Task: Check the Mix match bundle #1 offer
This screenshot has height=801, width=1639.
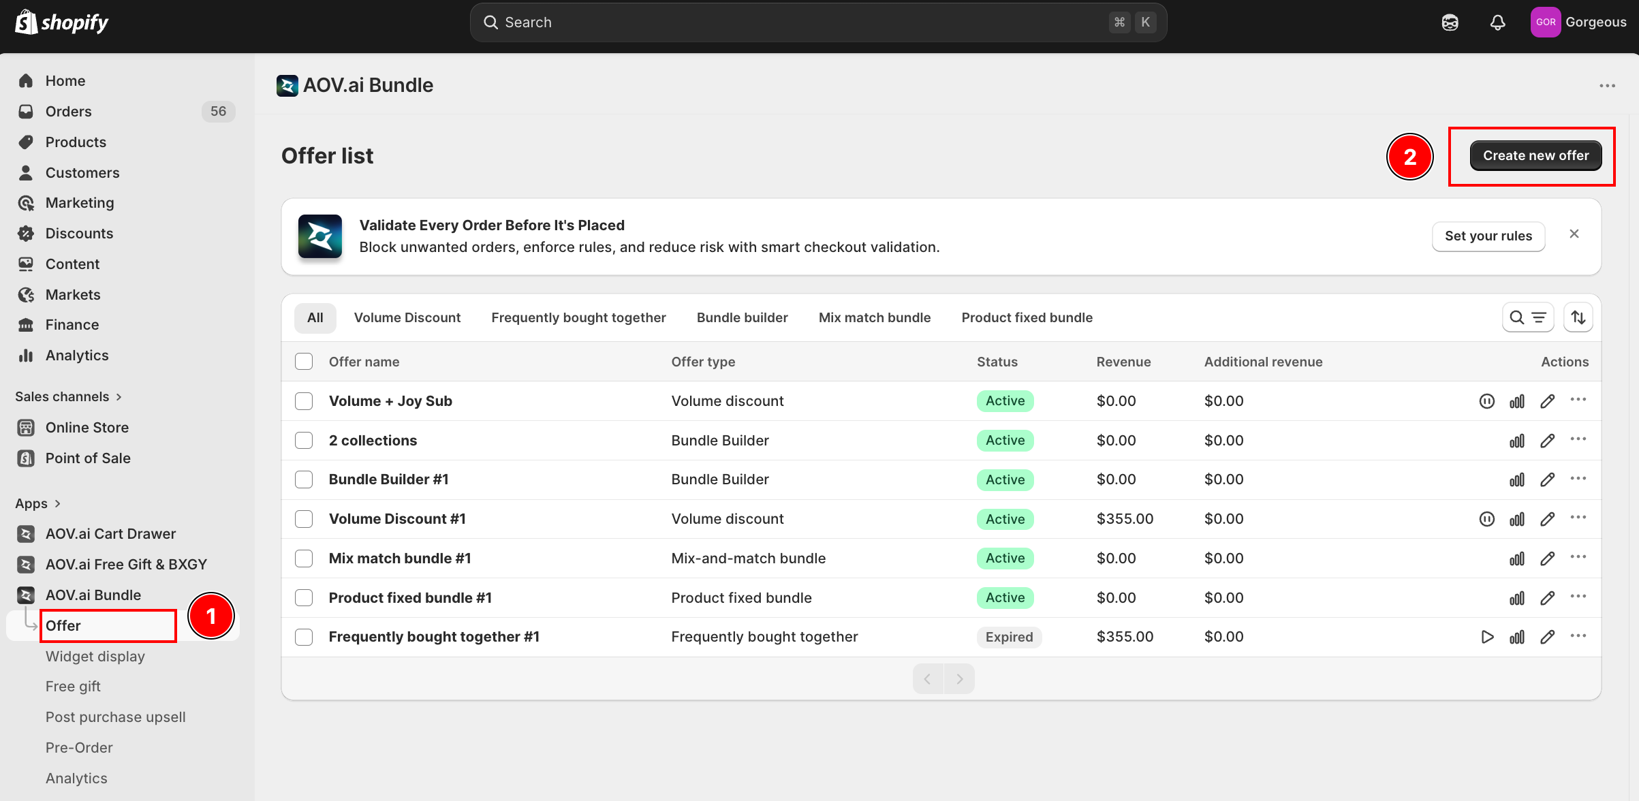Action: coord(304,559)
